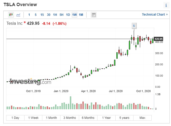Select the 1D interval

[x=68, y=15]
